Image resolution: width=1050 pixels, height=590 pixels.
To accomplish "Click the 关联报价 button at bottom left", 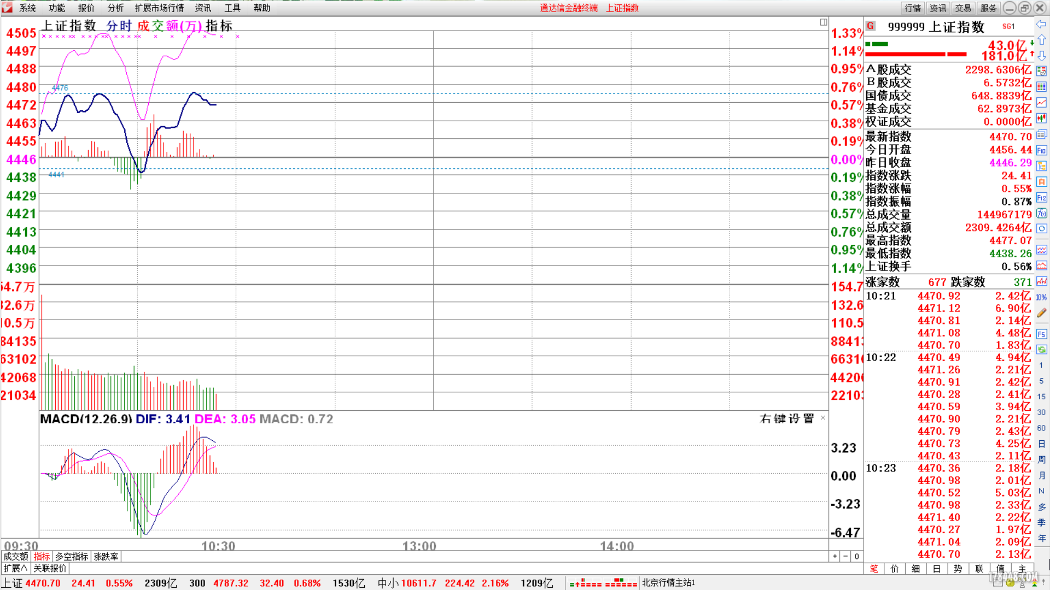I will 49,568.
